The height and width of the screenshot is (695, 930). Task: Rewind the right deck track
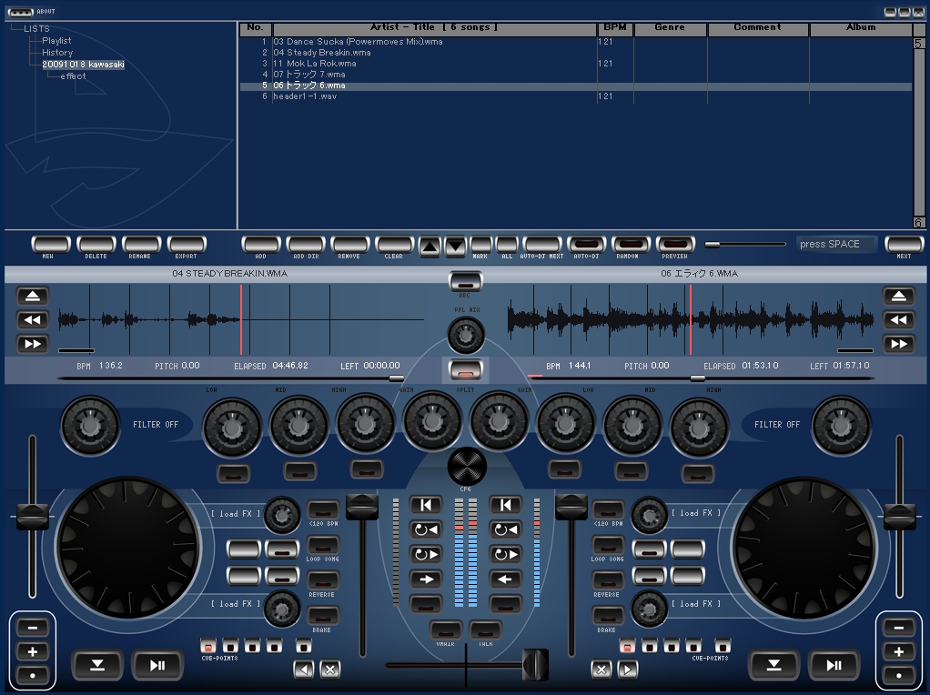(898, 320)
